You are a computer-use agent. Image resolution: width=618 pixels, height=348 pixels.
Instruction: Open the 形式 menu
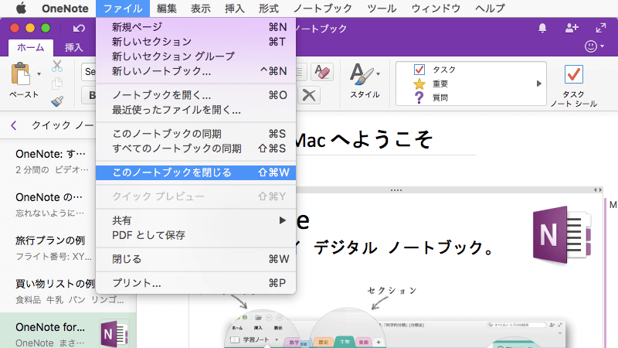click(268, 9)
